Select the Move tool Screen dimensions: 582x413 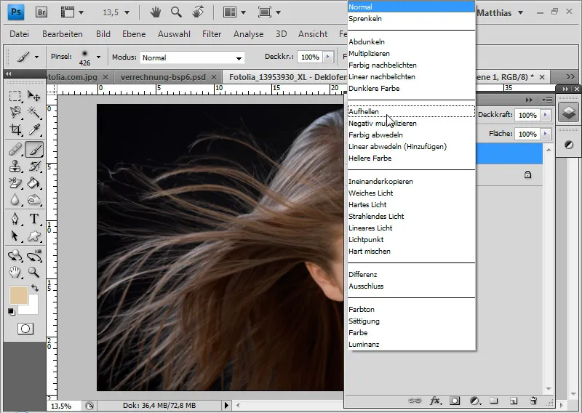(34, 96)
